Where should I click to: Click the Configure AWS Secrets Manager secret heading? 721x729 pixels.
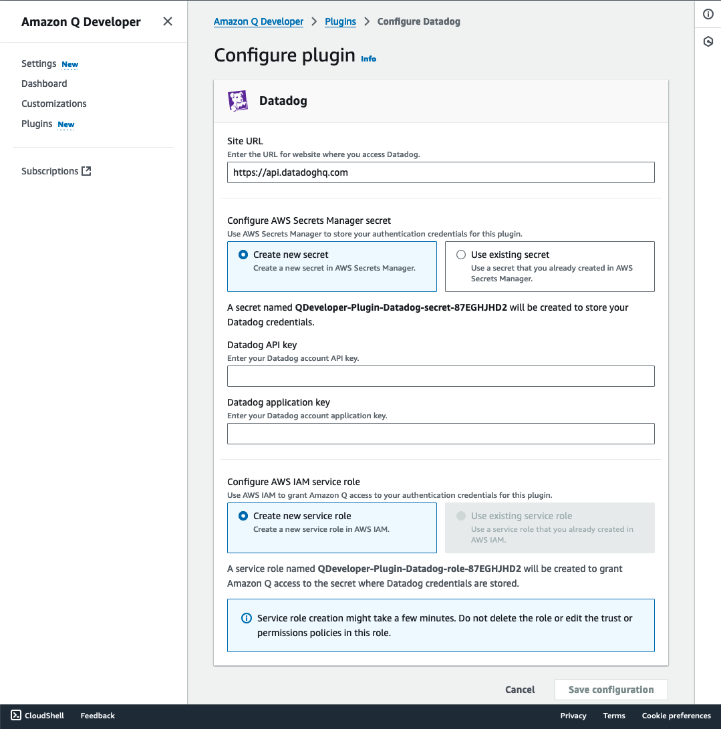click(x=309, y=221)
